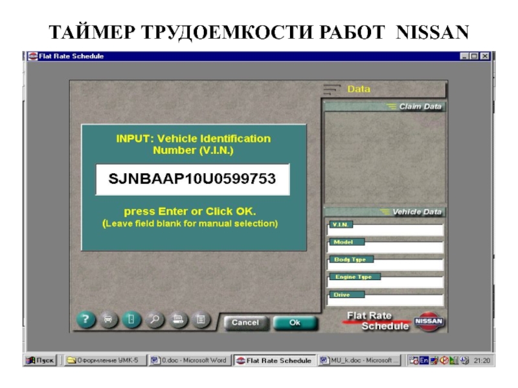Click the car vehicle selection icon
Viewport: 518px width, 388px height.
(x=108, y=319)
